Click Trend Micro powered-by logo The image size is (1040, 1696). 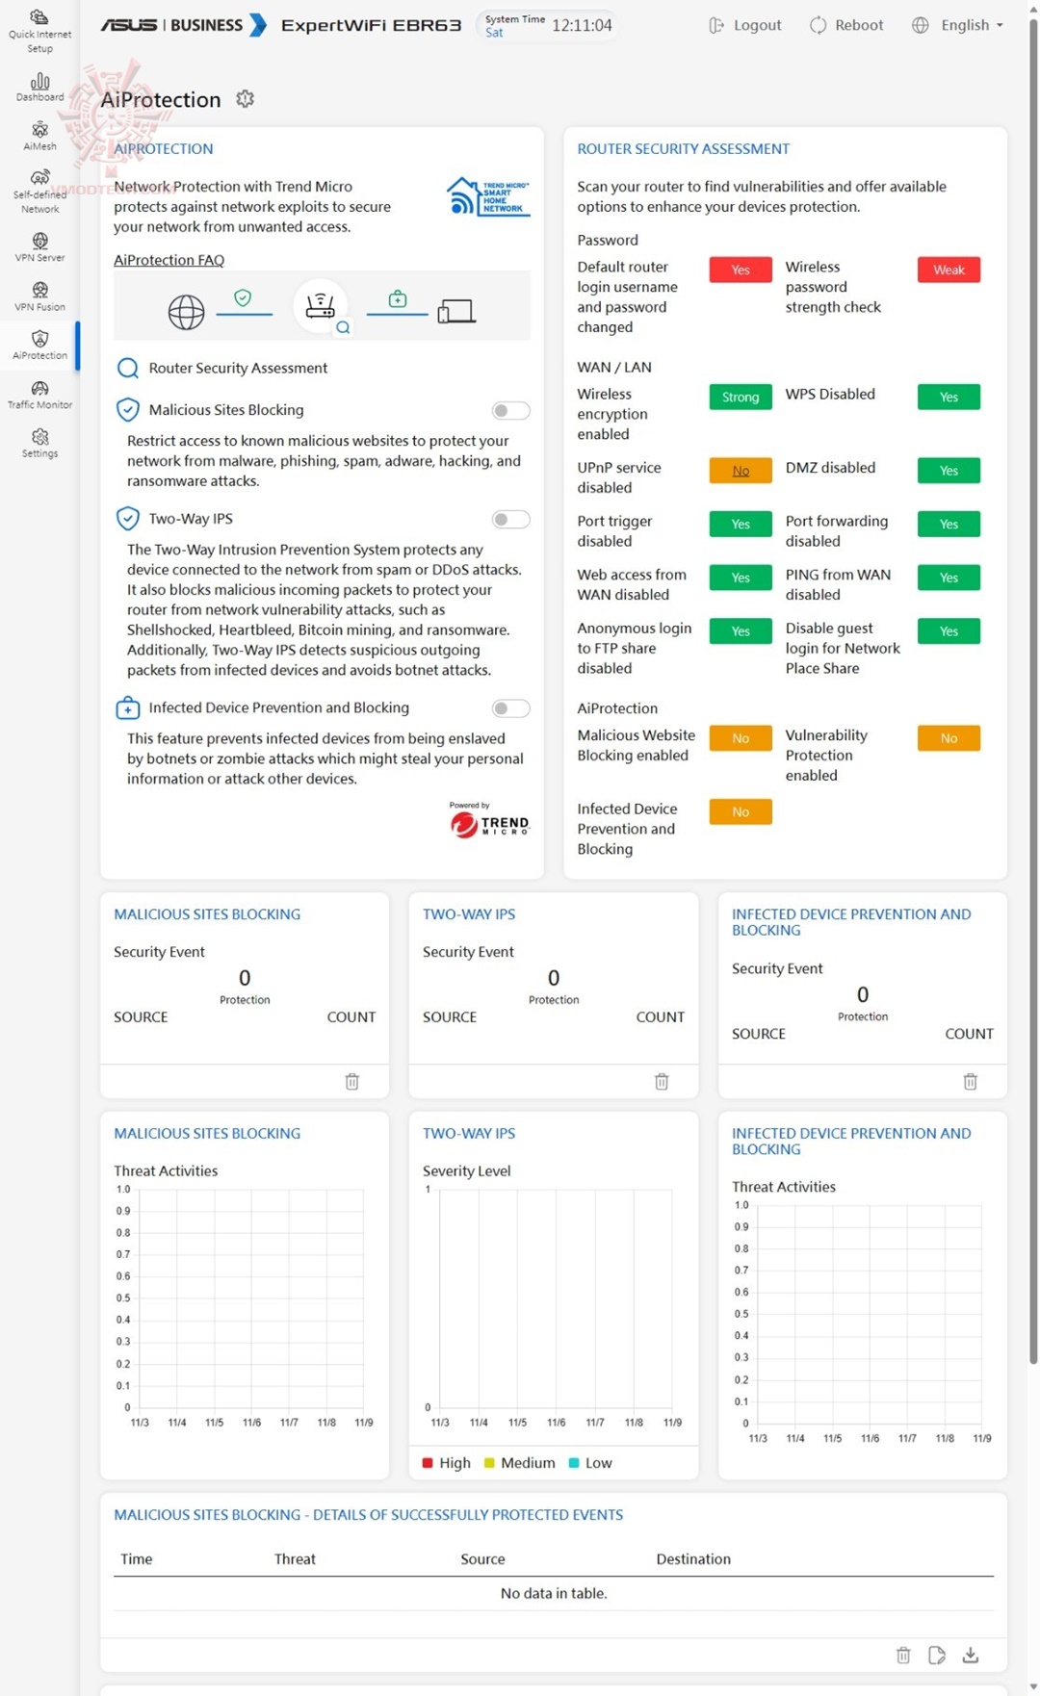489,820
